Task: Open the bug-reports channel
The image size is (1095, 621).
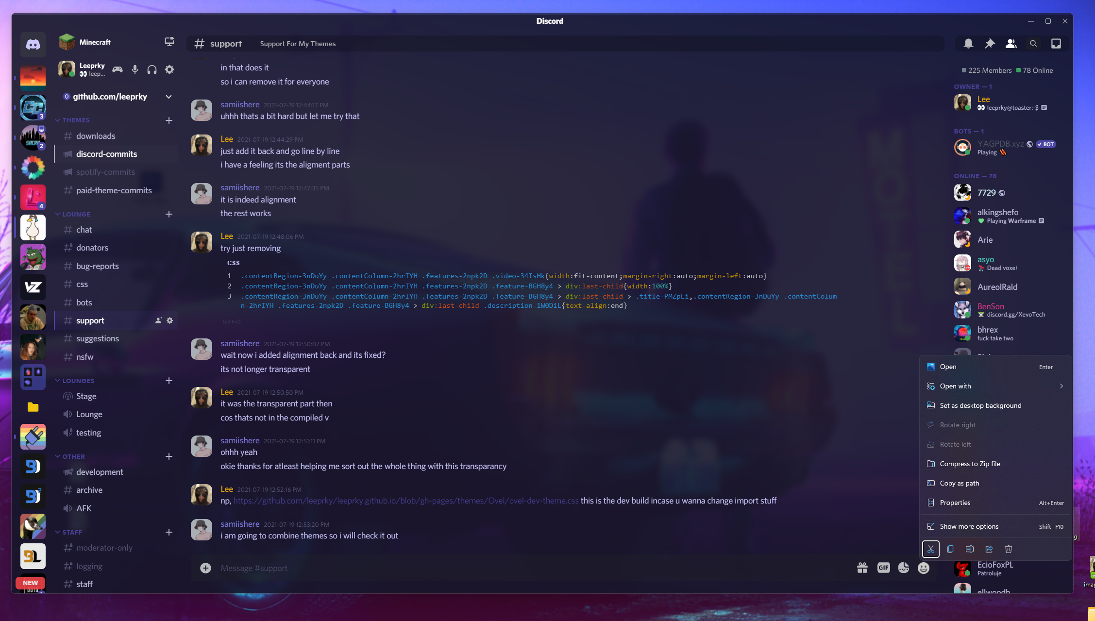Action: coord(97,266)
